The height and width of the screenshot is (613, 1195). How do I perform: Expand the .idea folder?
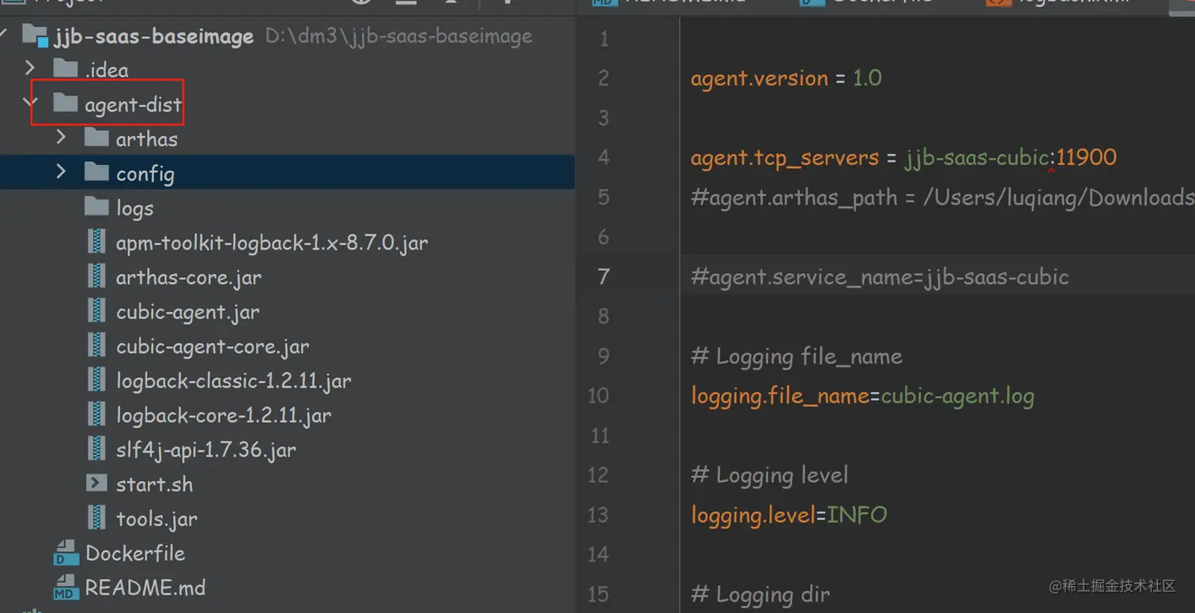(x=30, y=70)
